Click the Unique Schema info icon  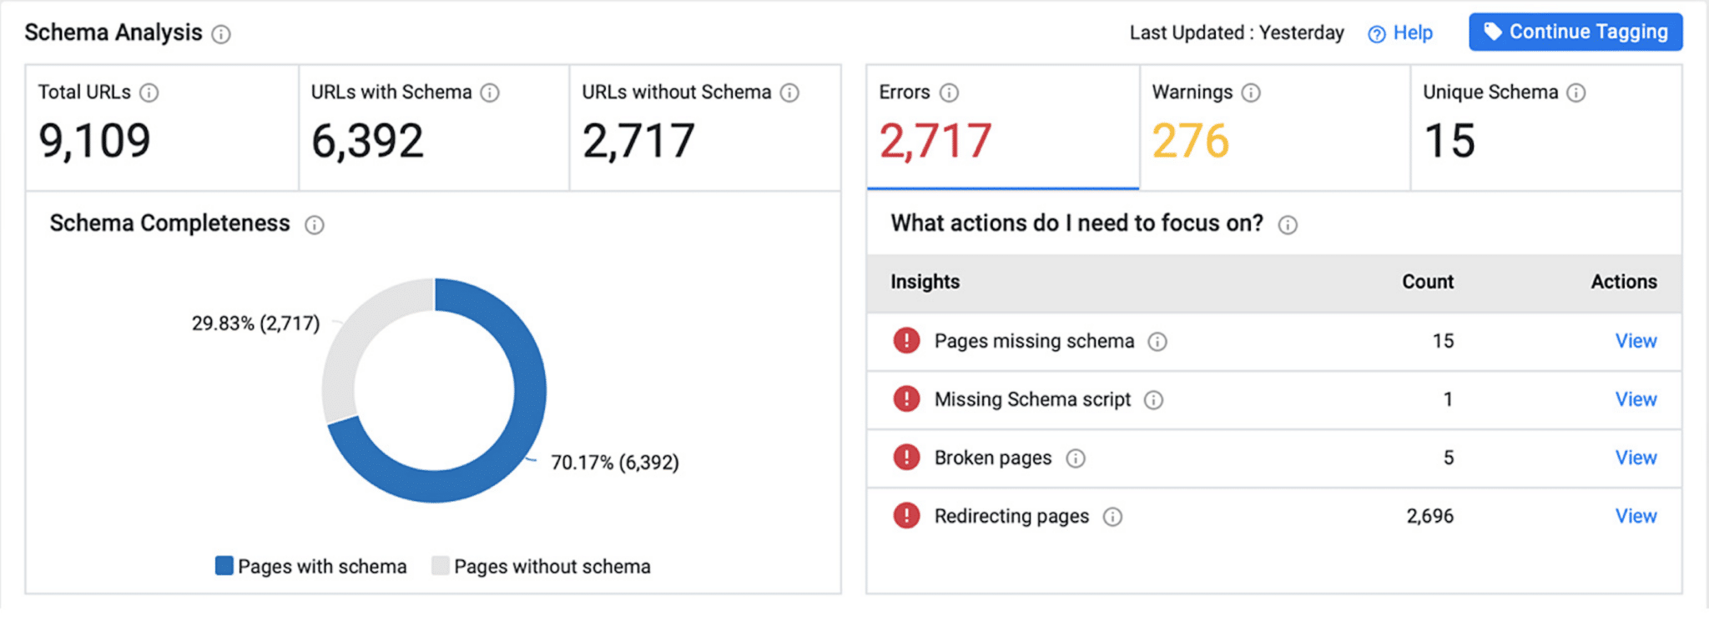click(1575, 93)
